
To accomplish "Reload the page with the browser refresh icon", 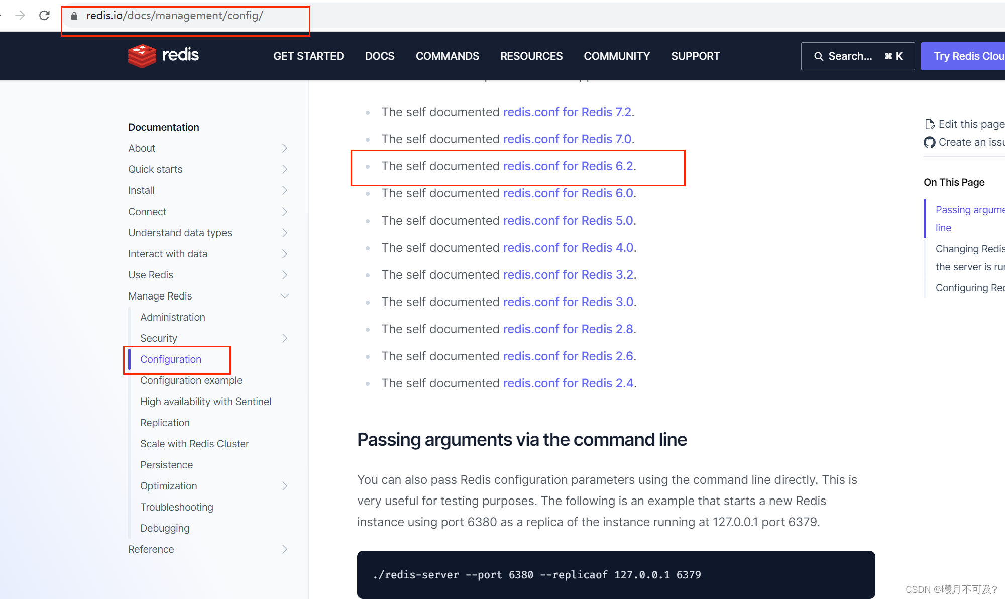I will tap(44, 16).
